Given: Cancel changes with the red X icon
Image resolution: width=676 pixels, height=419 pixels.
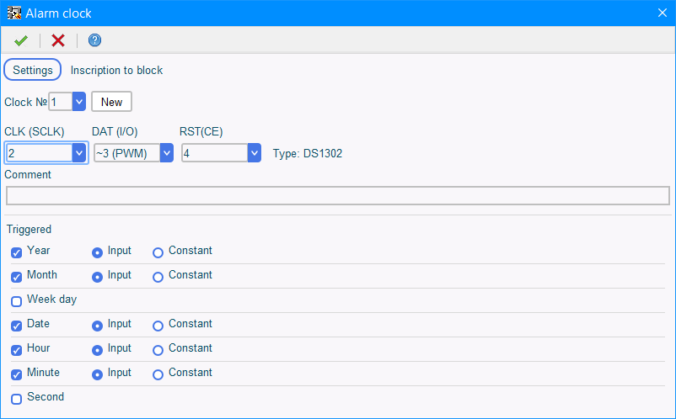Looking at the screenshot, I should click(58, 40).
